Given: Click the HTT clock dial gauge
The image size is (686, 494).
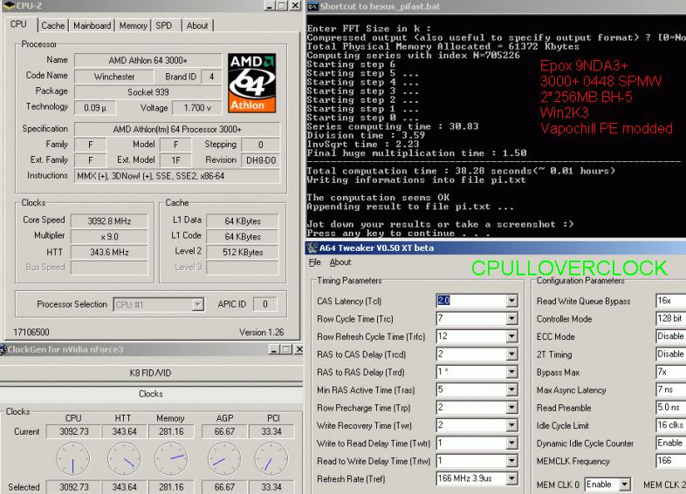Looking at the screenshot, I should tap(123, 457).
